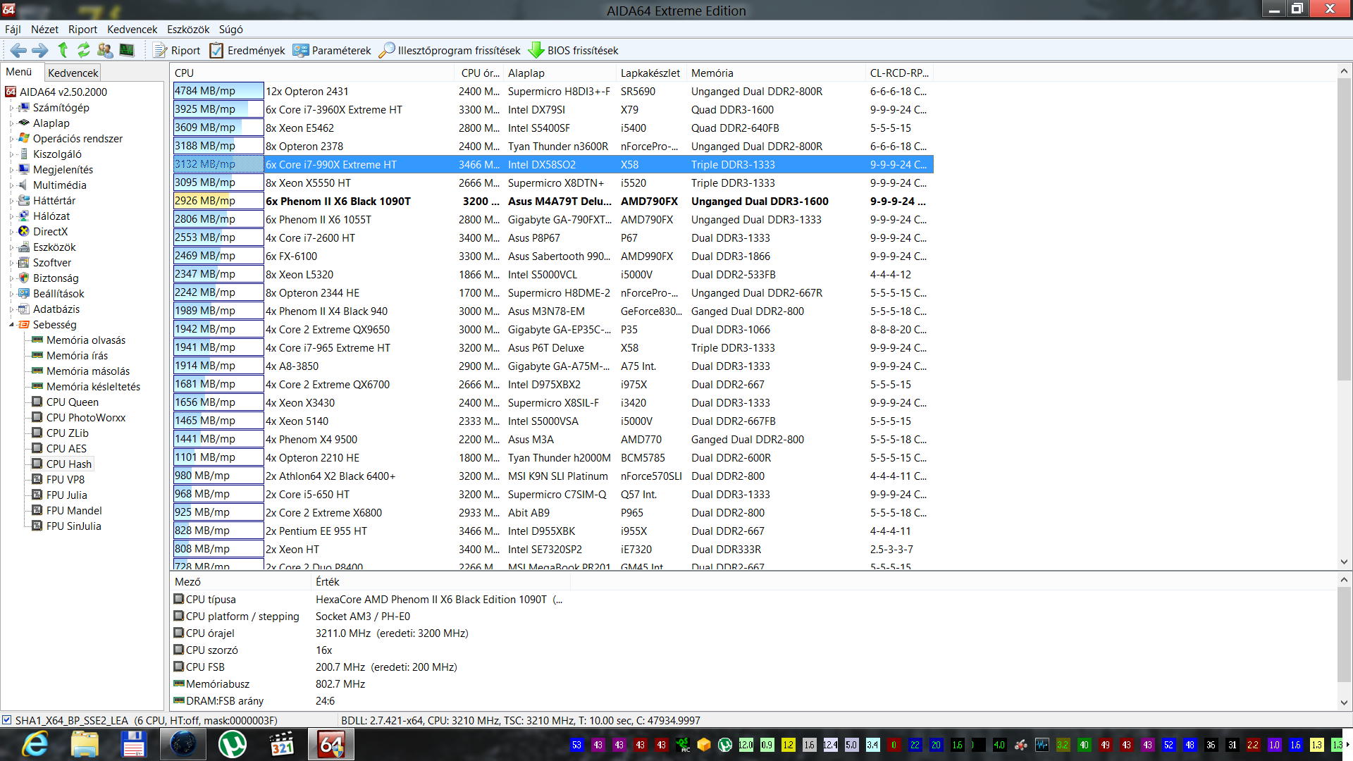The height and width of the screenshot is (761, 1353).
Task: Select CPU ZLib benchmark
Action: [68, 433]
